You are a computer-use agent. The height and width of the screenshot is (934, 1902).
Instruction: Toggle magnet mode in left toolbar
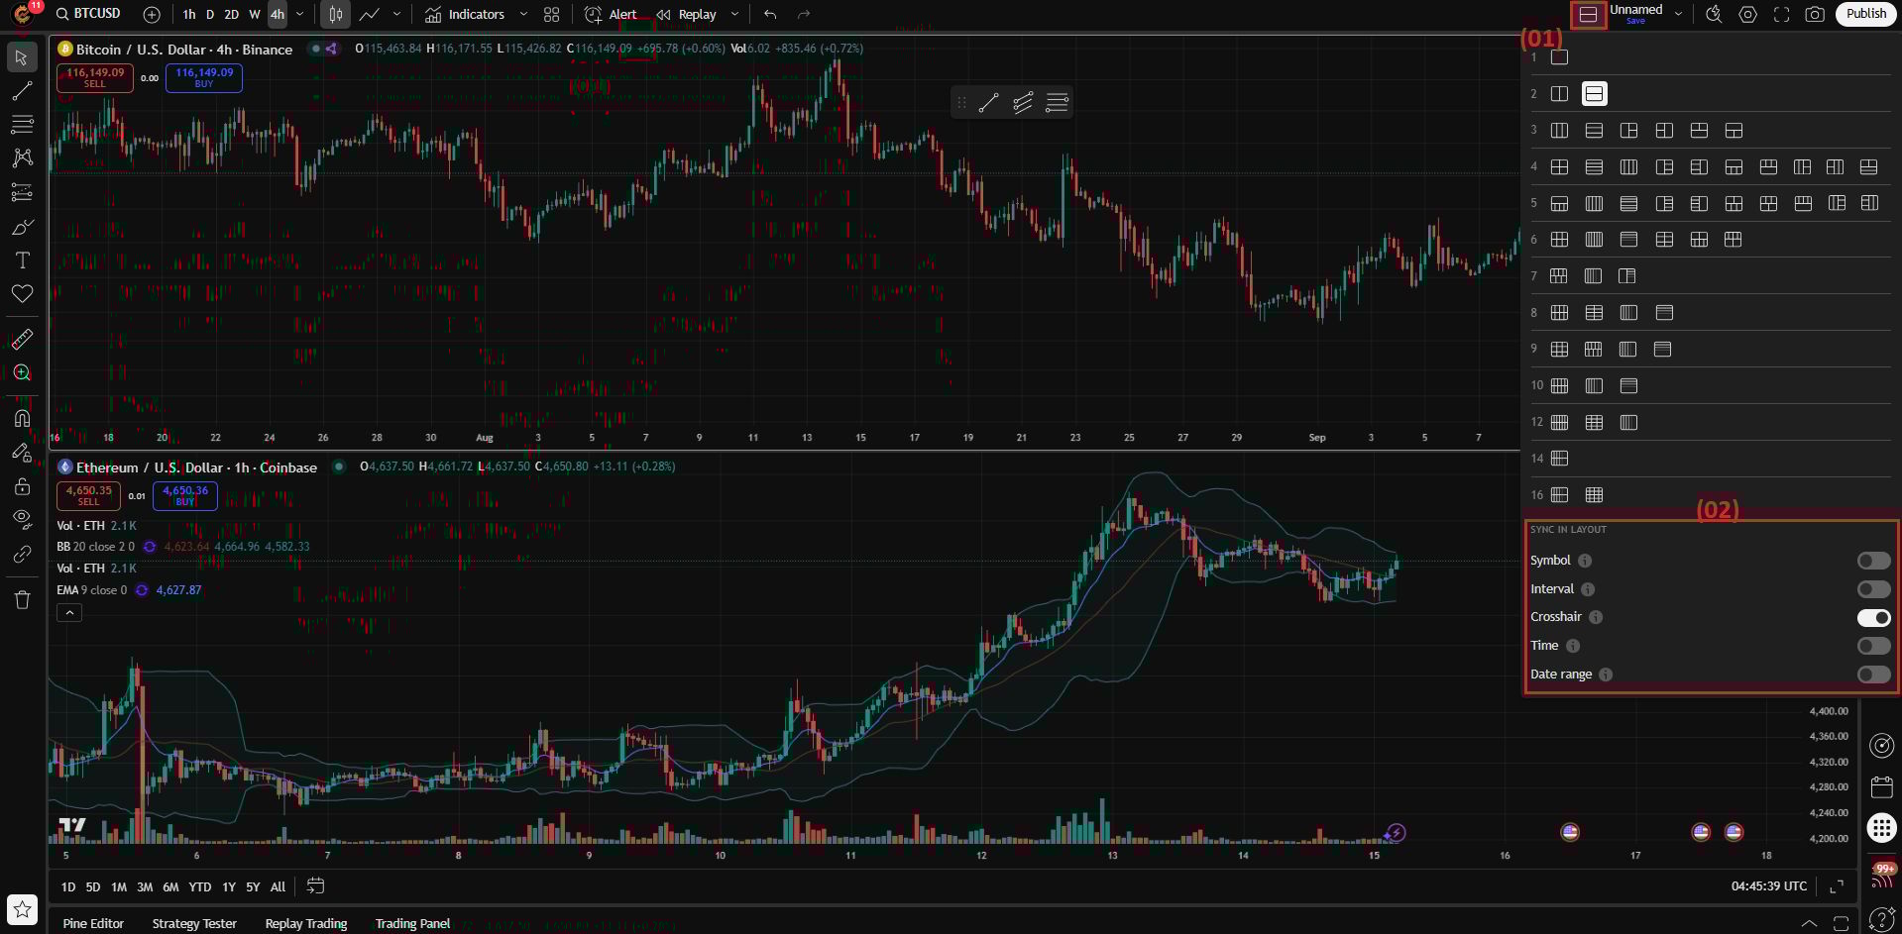pos(22,418)
